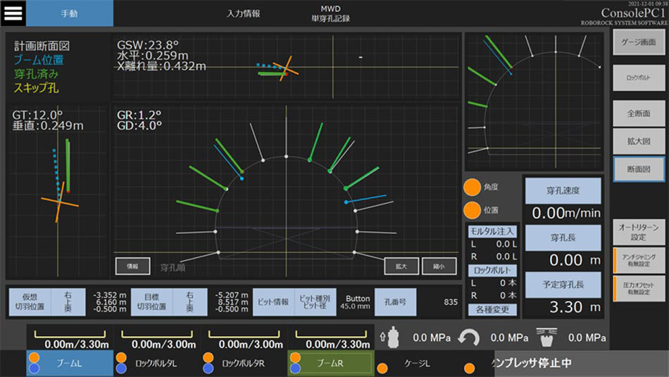Click orange indicator beside ロックボルタR

coord(208,357)
